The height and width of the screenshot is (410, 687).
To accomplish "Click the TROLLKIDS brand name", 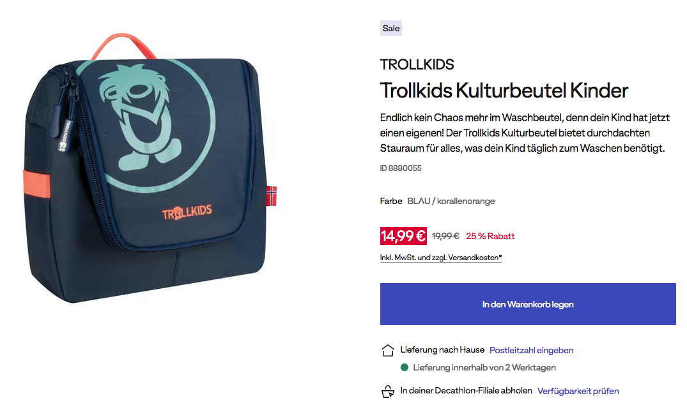I will point(417,64).
